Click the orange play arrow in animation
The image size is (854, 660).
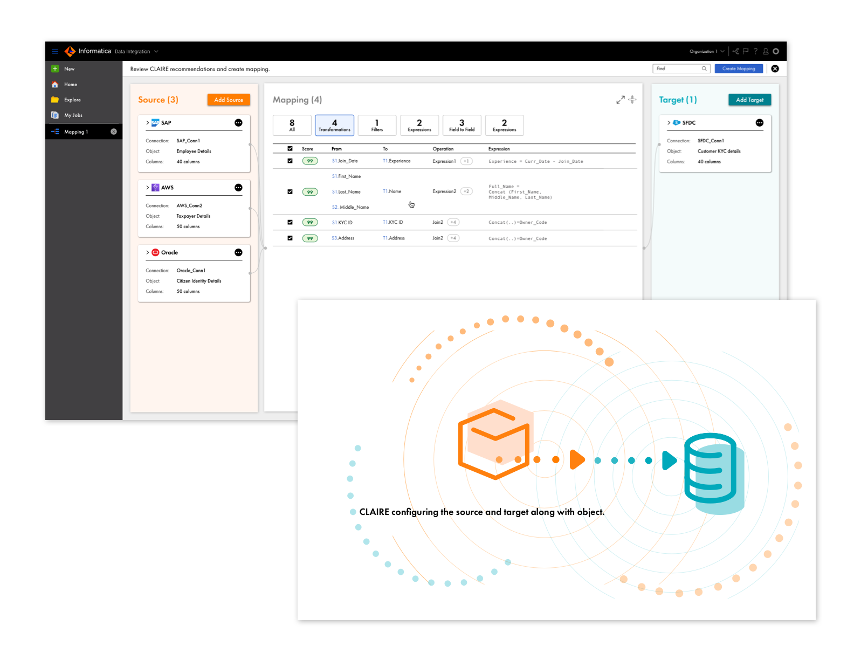[x=577, y=459]
